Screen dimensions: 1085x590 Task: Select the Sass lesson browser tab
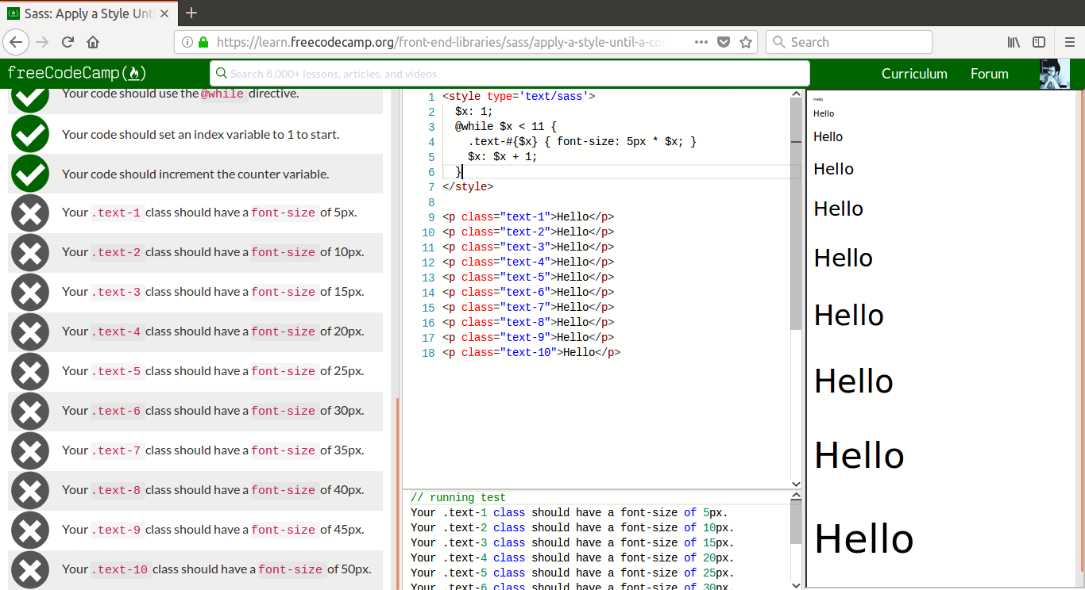tap(87, 13)
